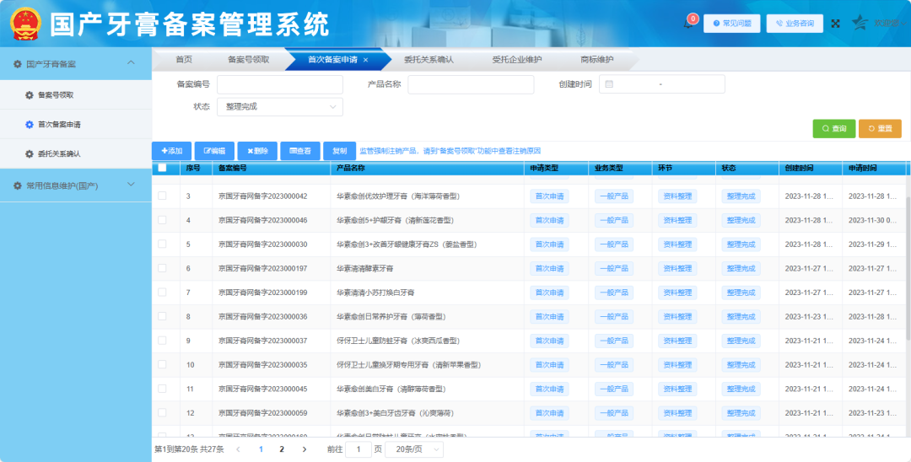Open the 状态 dropdown showing 整理完成
The height and width of the screenshot is (462, 911).
(279, 107)
